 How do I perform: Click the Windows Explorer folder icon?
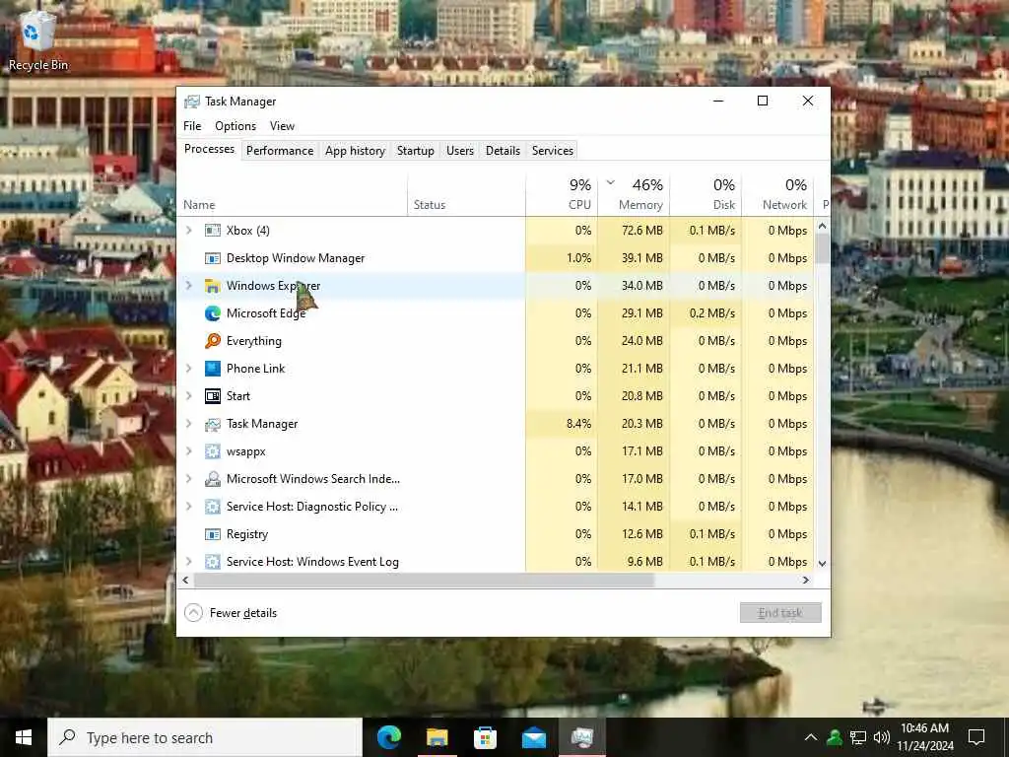tap(213, 286)
